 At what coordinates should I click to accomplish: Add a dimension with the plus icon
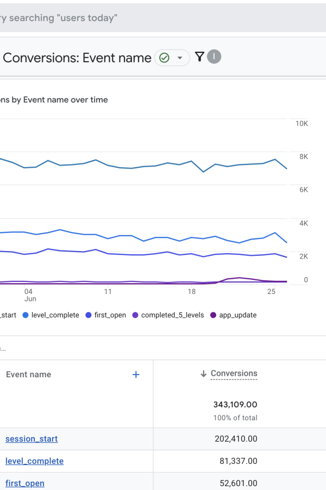click(x=136, y=375)
